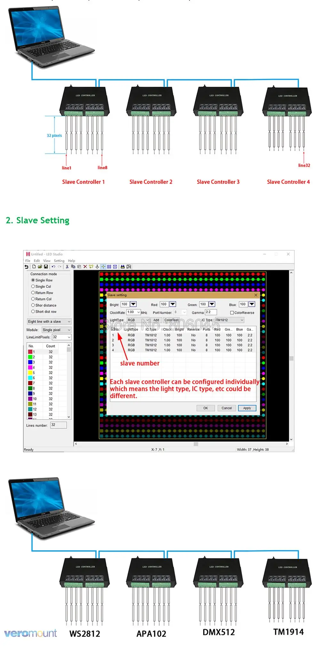This screenshot has height=650, width=320.
Task: Toggle the No. column header checkbox
Action: pyautogui.click(x=113, y=329)
